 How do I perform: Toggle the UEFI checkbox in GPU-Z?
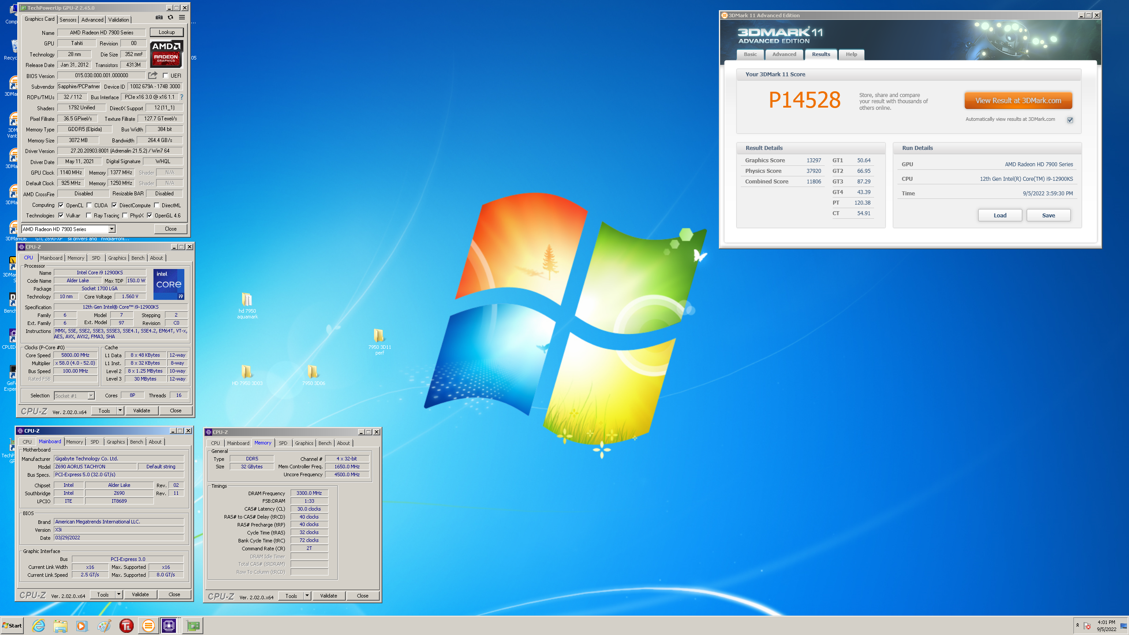pyautogui.click(x=165, y=75)
